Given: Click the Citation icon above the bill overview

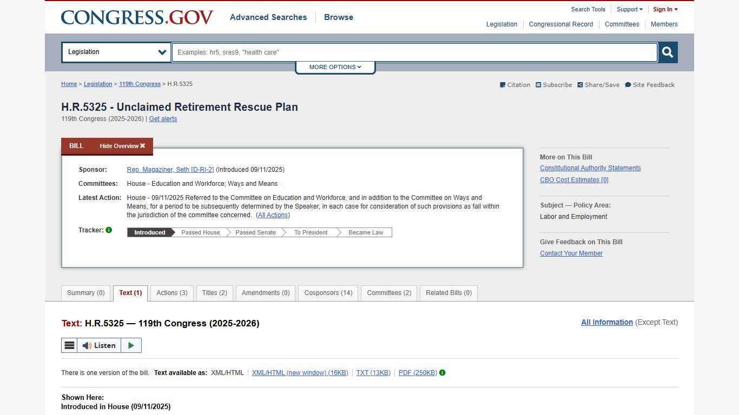Looking at the screenshot, I should coord(503,85).
